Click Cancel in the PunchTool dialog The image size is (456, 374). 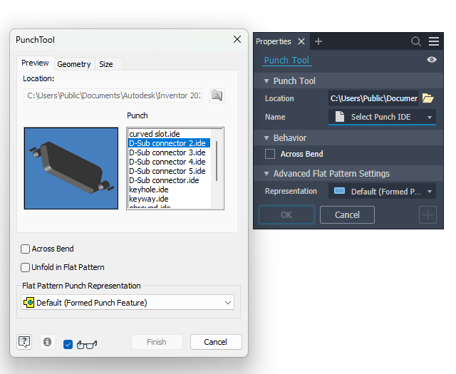point(216,342)
